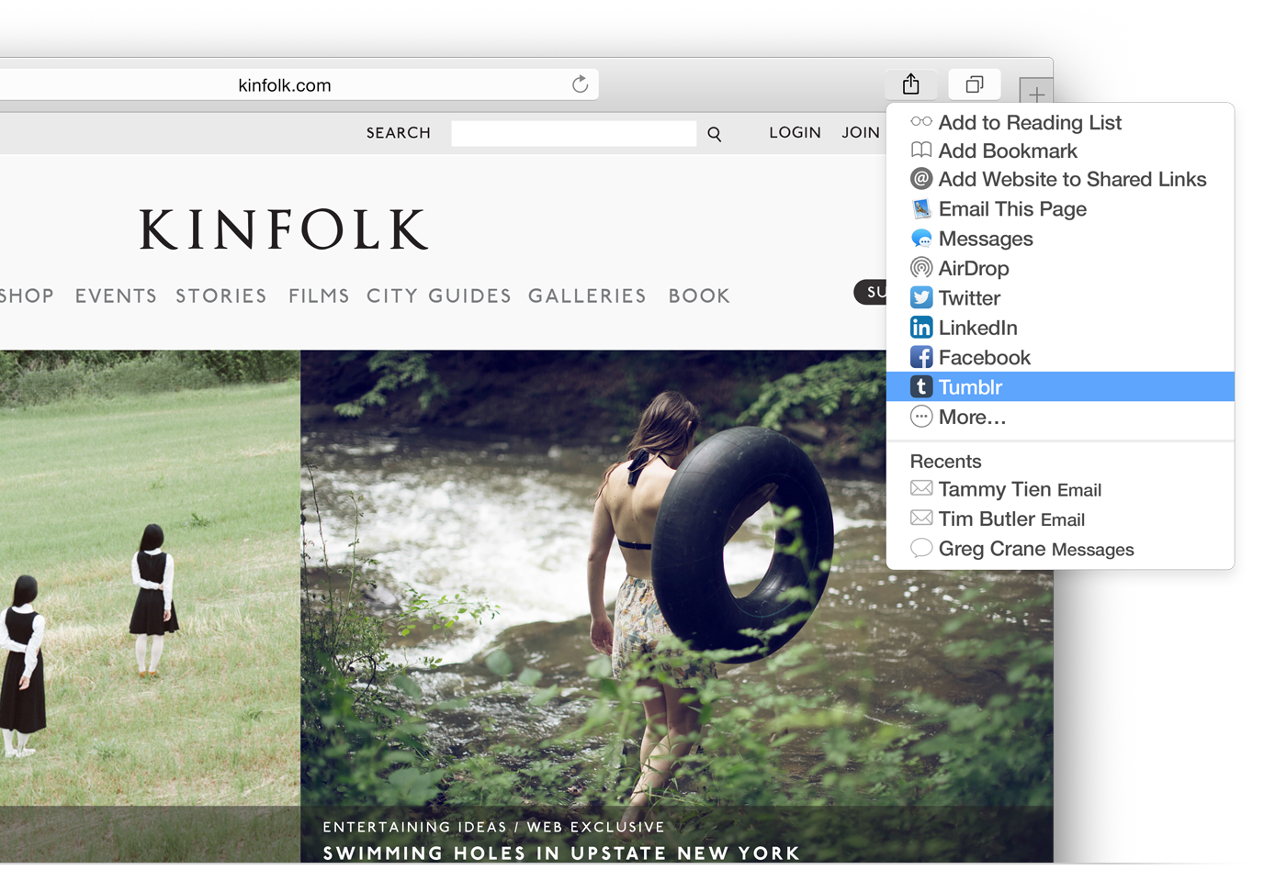Choose Add to Reading List

point(1060,122)
